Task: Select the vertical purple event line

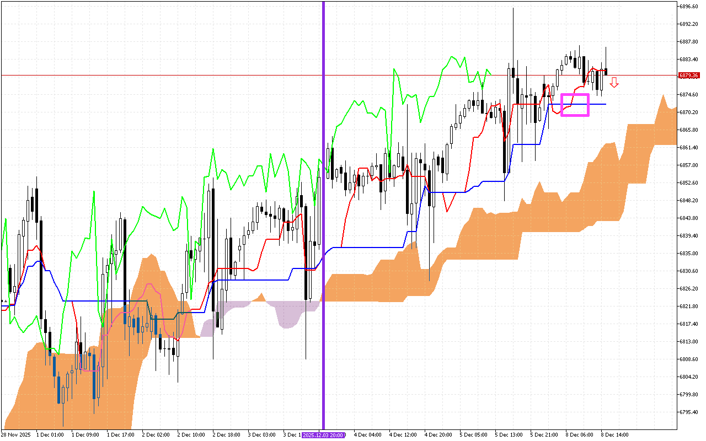Action: (x=323, y=220)
